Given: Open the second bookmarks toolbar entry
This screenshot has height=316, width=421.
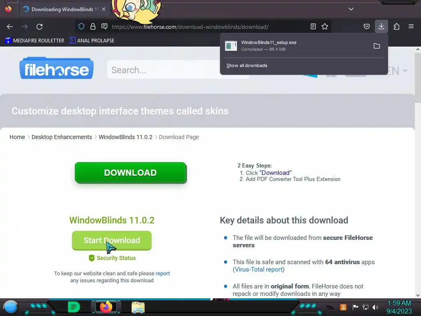Looking at the screenshot, I should [x=92, y=41].
